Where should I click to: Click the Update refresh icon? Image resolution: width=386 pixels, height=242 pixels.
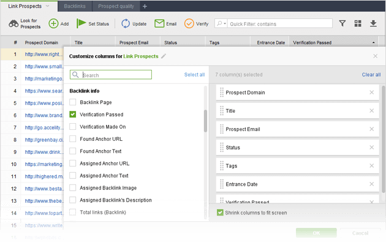pyautogui.click(x=126, y=24)
